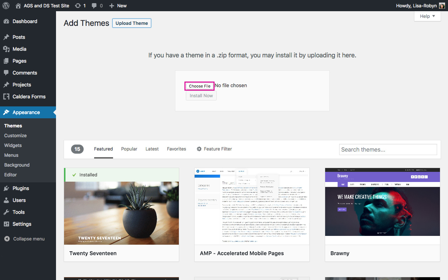This screenshot has height=280, width=448.
Task: Click AGS and DS Test Site link
Action: click(x=46, y=6)
